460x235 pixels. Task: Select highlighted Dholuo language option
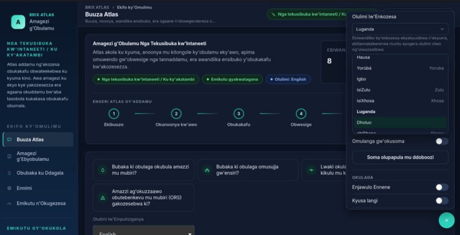tap(400, 122)
